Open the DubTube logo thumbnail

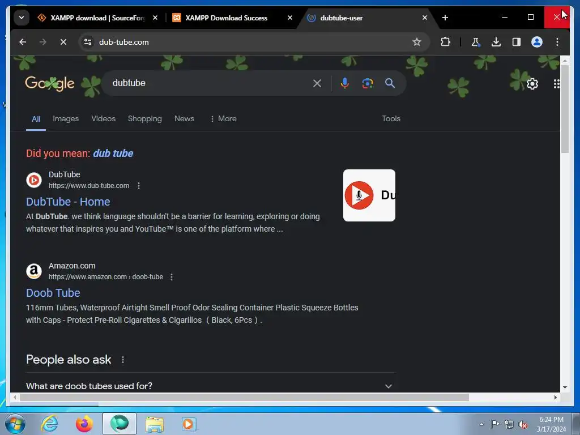[369, 195]
